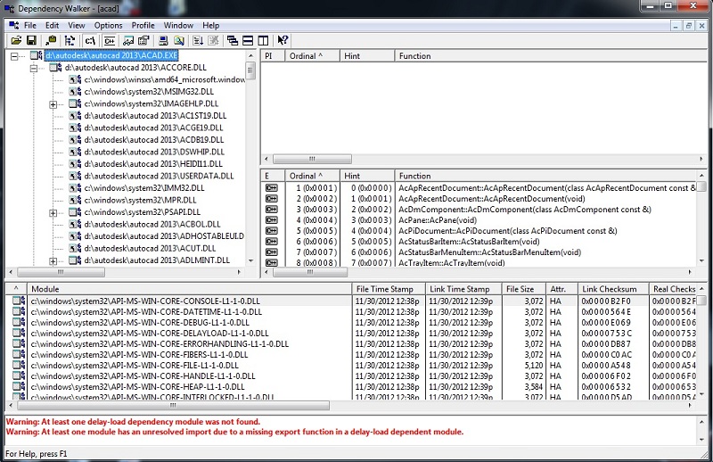Click the Start Profiling toolbar icon
This screenshot has height=462, width=713.
(x=198, y=40)
